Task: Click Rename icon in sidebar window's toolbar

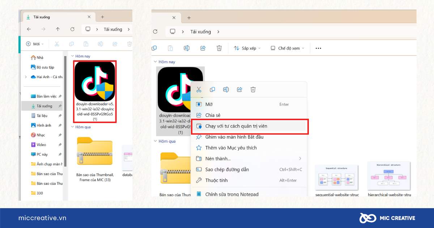Action: (x=101, y=44)
